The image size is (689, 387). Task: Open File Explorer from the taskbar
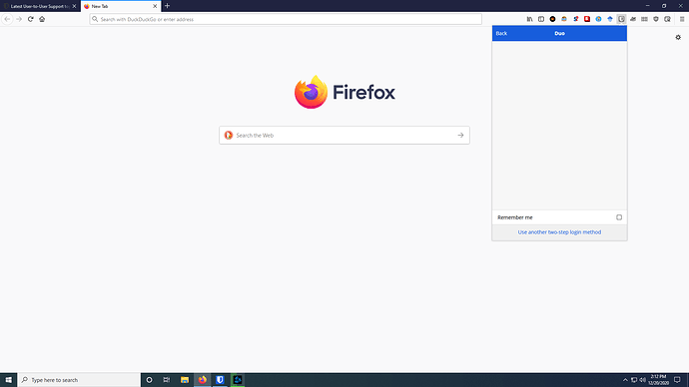(x=185, y=380)
